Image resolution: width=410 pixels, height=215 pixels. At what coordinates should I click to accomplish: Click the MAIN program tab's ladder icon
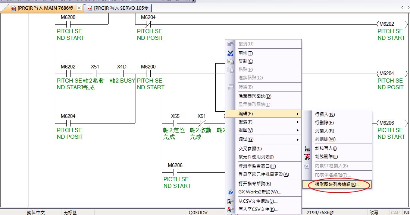pyautogui.click(x=13, y=8)
